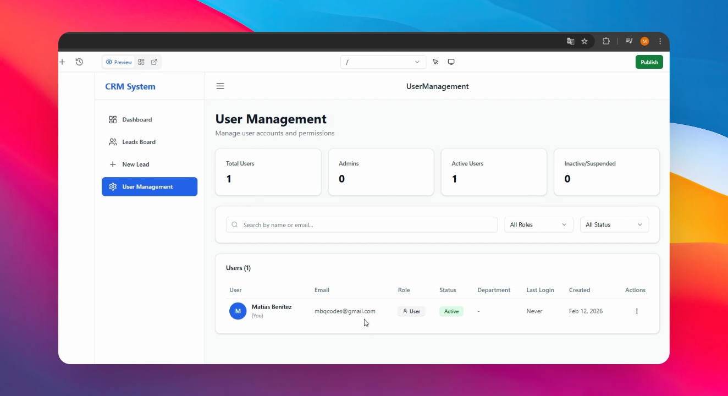
Task: Open the browser extensions puzzle icon
Action: pos(606,41)
